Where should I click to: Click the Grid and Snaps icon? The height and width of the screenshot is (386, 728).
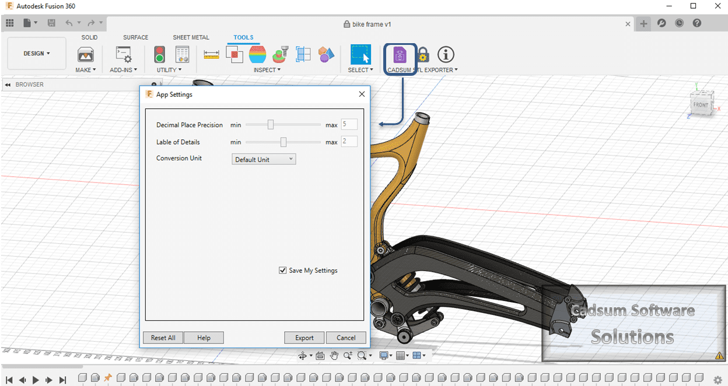(x=402, y=355)
